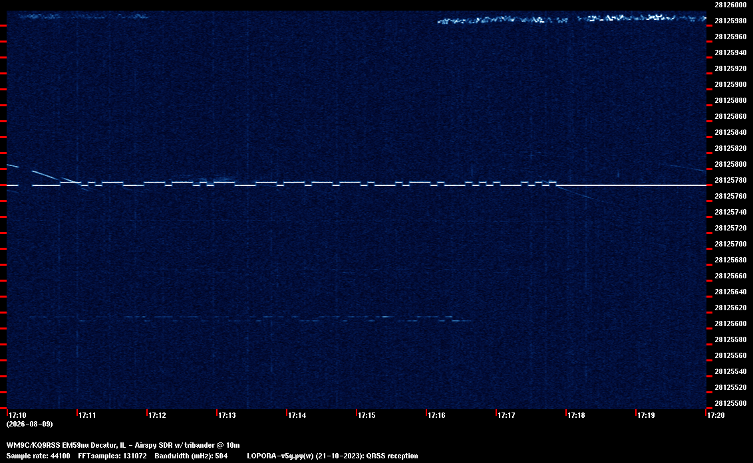Click the faint signal trace near 28125610

[249, 318]
